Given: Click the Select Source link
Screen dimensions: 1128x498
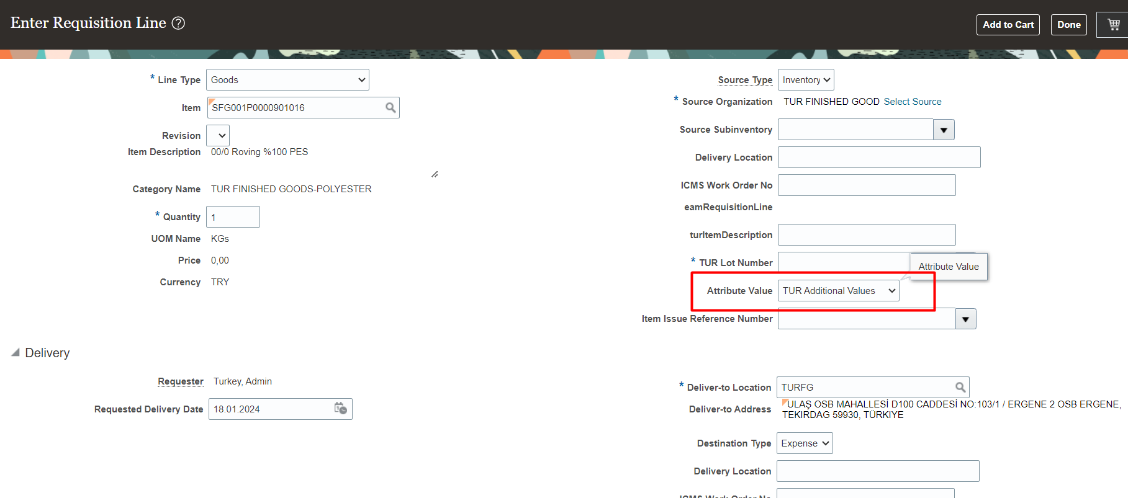Looking at the screenshot, I should point(913,102).
